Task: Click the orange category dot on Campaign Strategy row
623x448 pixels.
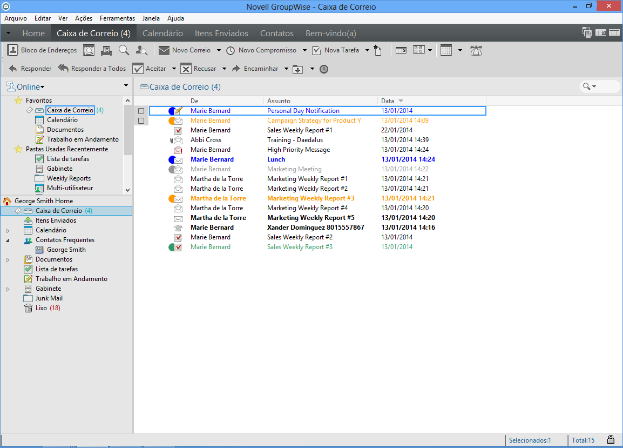Action: click(x=171, y=121)
